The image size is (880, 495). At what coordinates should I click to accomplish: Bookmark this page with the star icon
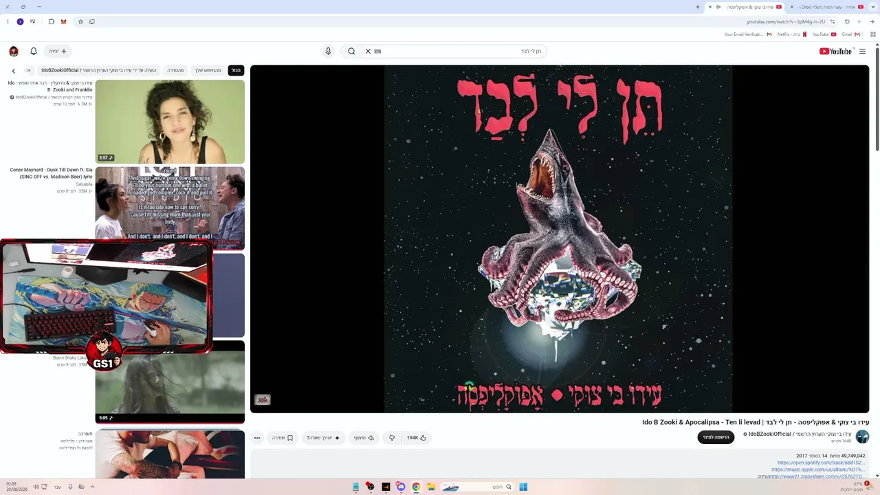point(80,21)
